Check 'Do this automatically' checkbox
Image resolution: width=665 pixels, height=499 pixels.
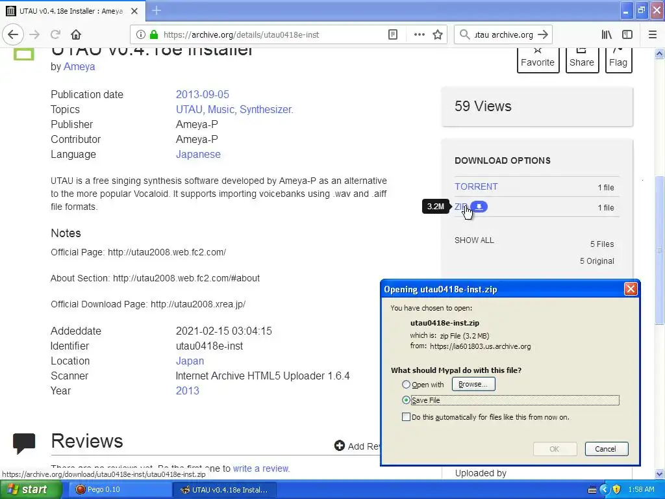tap(406, 417)
